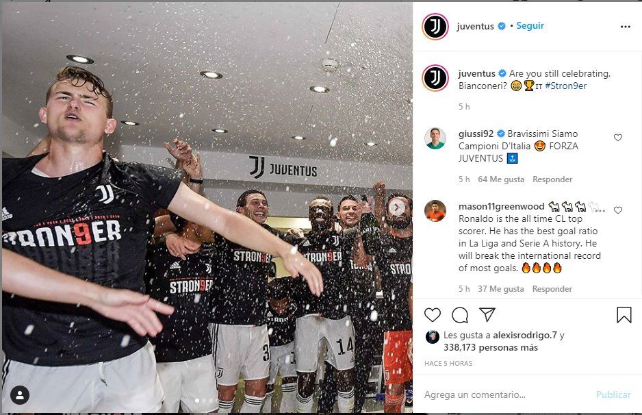Advance to next photo in carousel

[396, 207]
